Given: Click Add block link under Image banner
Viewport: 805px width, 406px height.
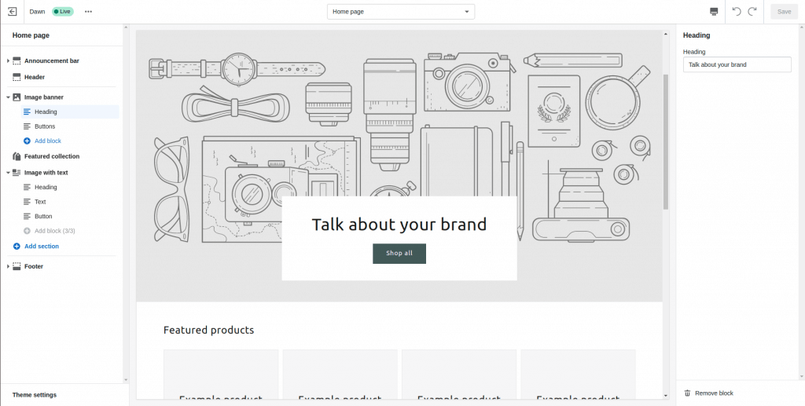Looking at the screenshot, I should [48, 141].
